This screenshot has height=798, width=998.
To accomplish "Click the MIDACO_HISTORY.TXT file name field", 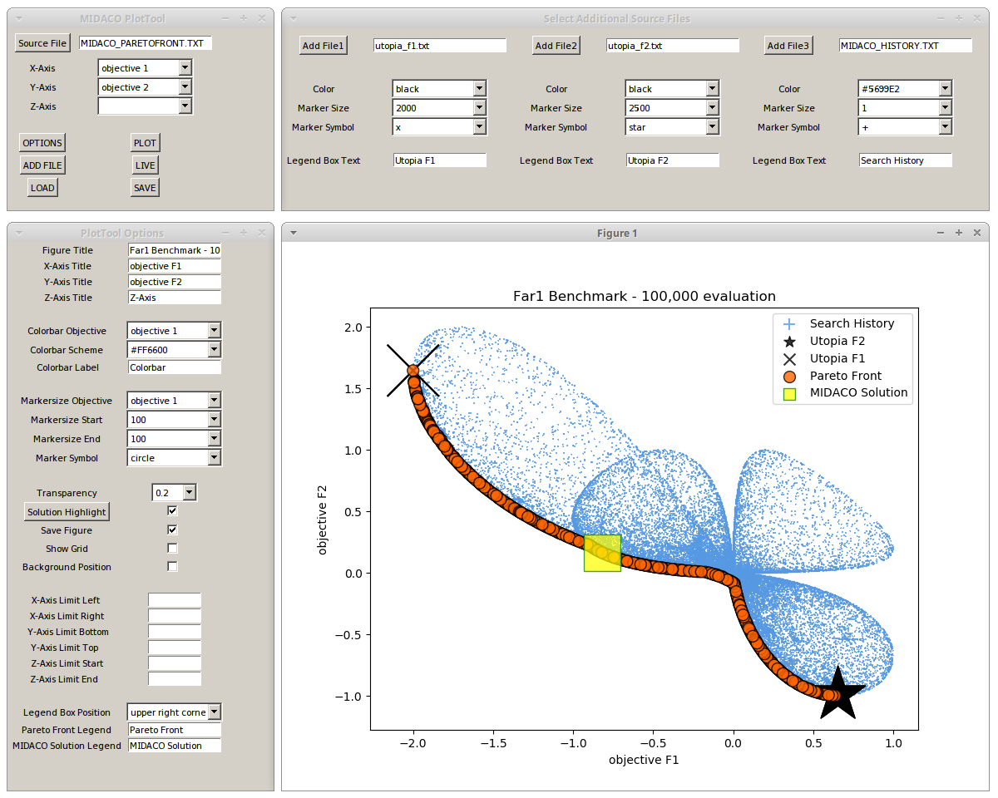I will tap(906, 46).
